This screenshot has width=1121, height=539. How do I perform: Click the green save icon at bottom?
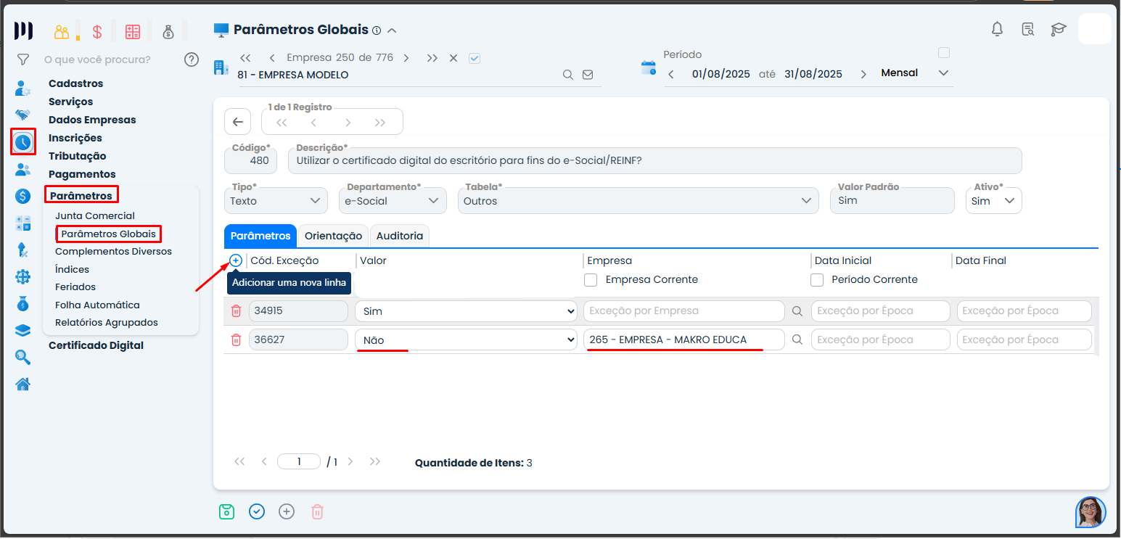click(227, 511)
